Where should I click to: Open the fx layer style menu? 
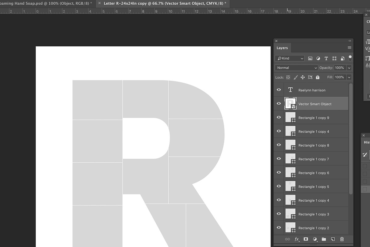pyautogui.click(x=297, y=239)
